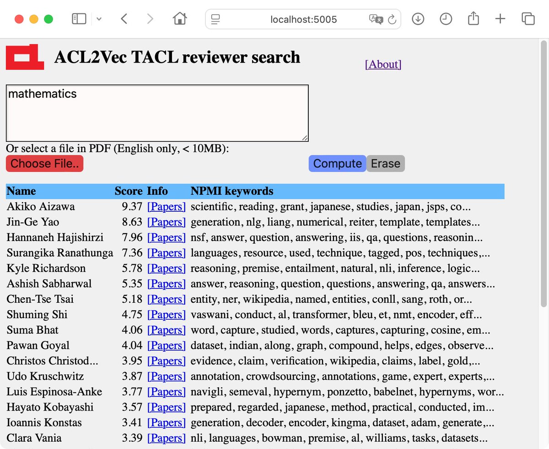Show tab overview icon
The width and height of the screenshot is (549, 449).
(x=528, y=19)
